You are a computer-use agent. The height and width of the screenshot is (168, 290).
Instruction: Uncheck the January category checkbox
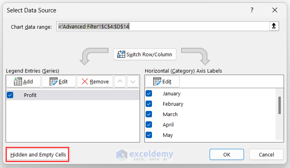click(149, 93)
